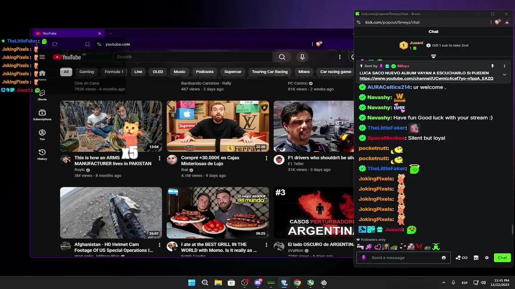Open the Windows Start menu

pos(192,283)
